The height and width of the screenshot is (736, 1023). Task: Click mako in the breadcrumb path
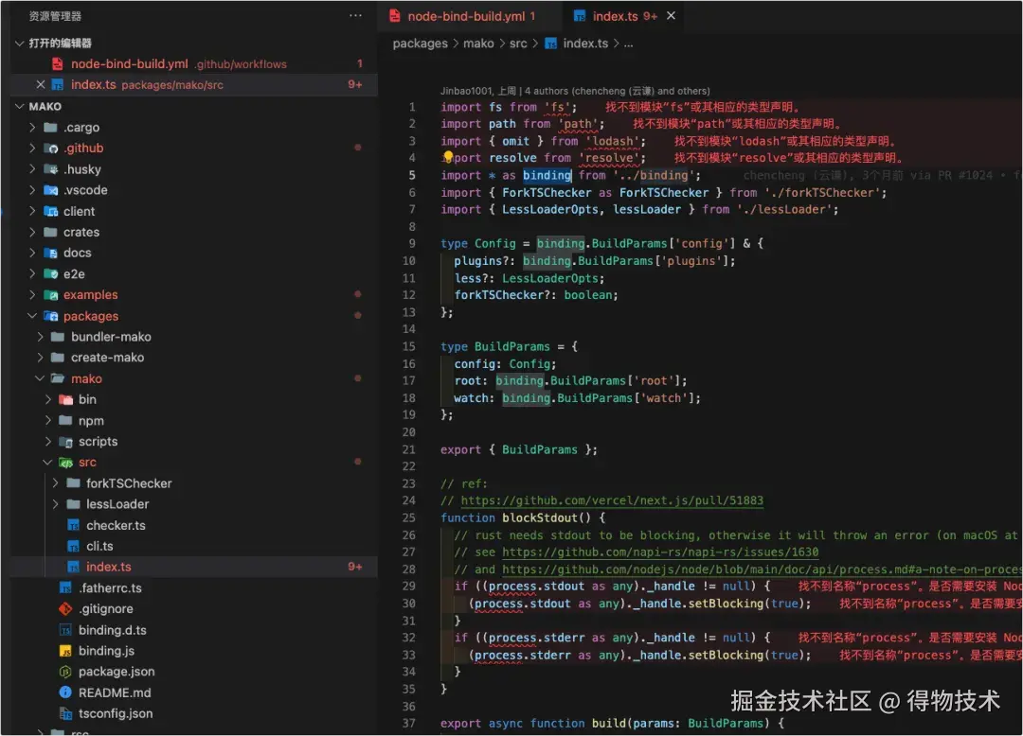tap(478, 44)
